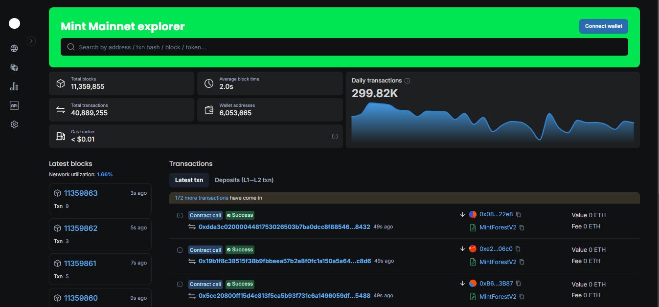Image resolution: width=659 pixels, height=307 pixels.
Task: Open the Charts and stats sidebar icon
Action: point(14,86)
